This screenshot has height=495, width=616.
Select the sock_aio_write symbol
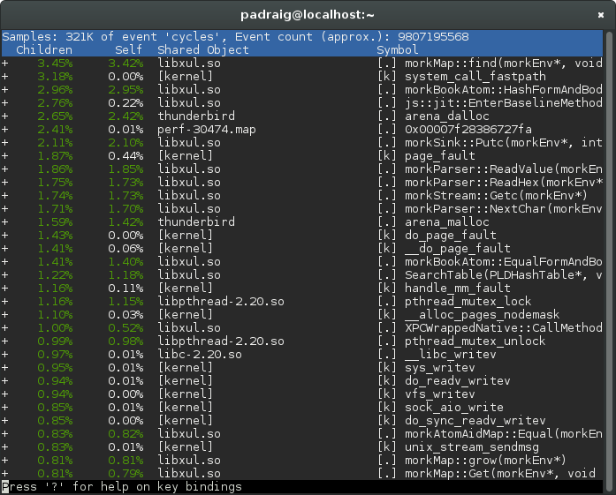point(454,408)
